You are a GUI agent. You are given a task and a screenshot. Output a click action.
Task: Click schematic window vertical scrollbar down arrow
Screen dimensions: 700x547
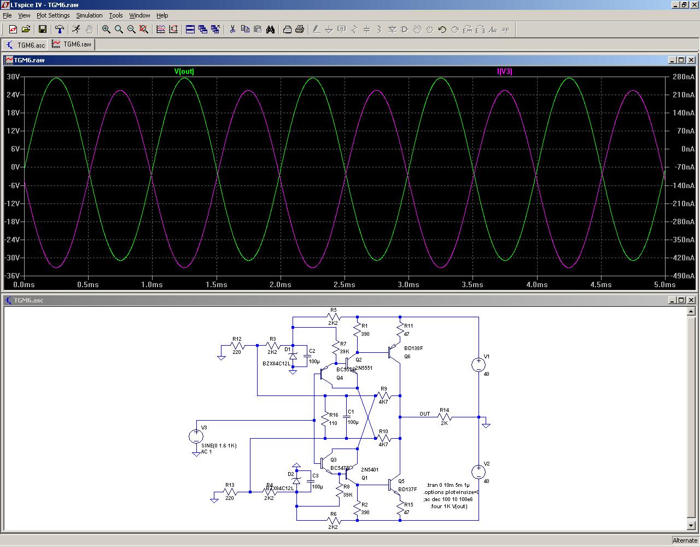coord(691,526)
